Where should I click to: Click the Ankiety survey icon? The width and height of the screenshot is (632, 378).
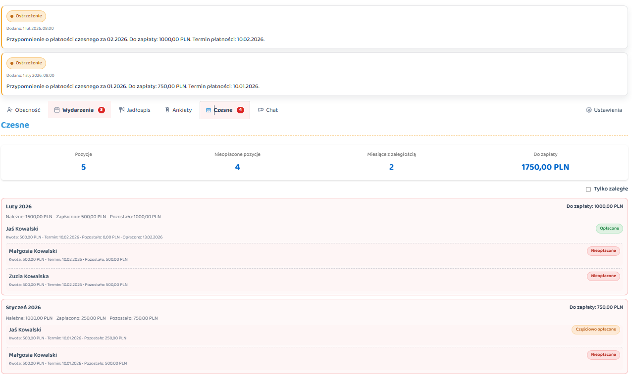167,110
